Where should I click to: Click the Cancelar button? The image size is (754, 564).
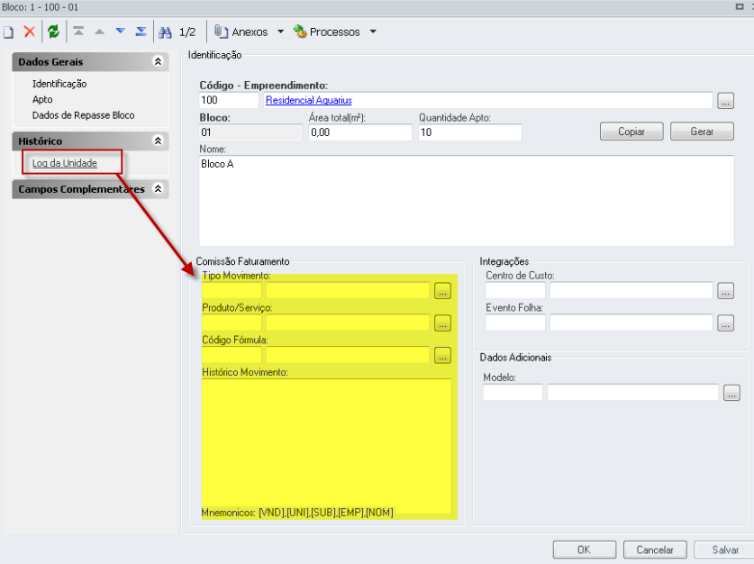pos(655,550)
